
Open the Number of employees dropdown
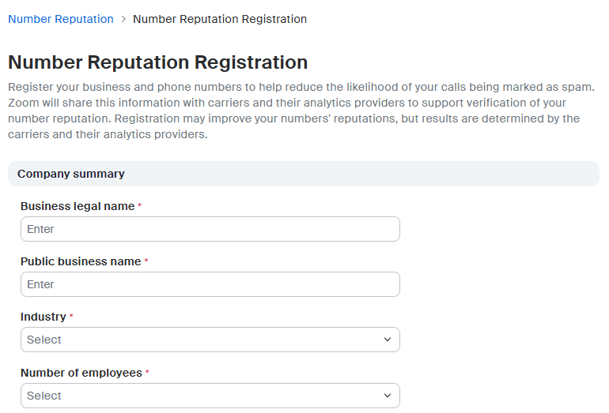pyautogui.click(x=202, y=396)
